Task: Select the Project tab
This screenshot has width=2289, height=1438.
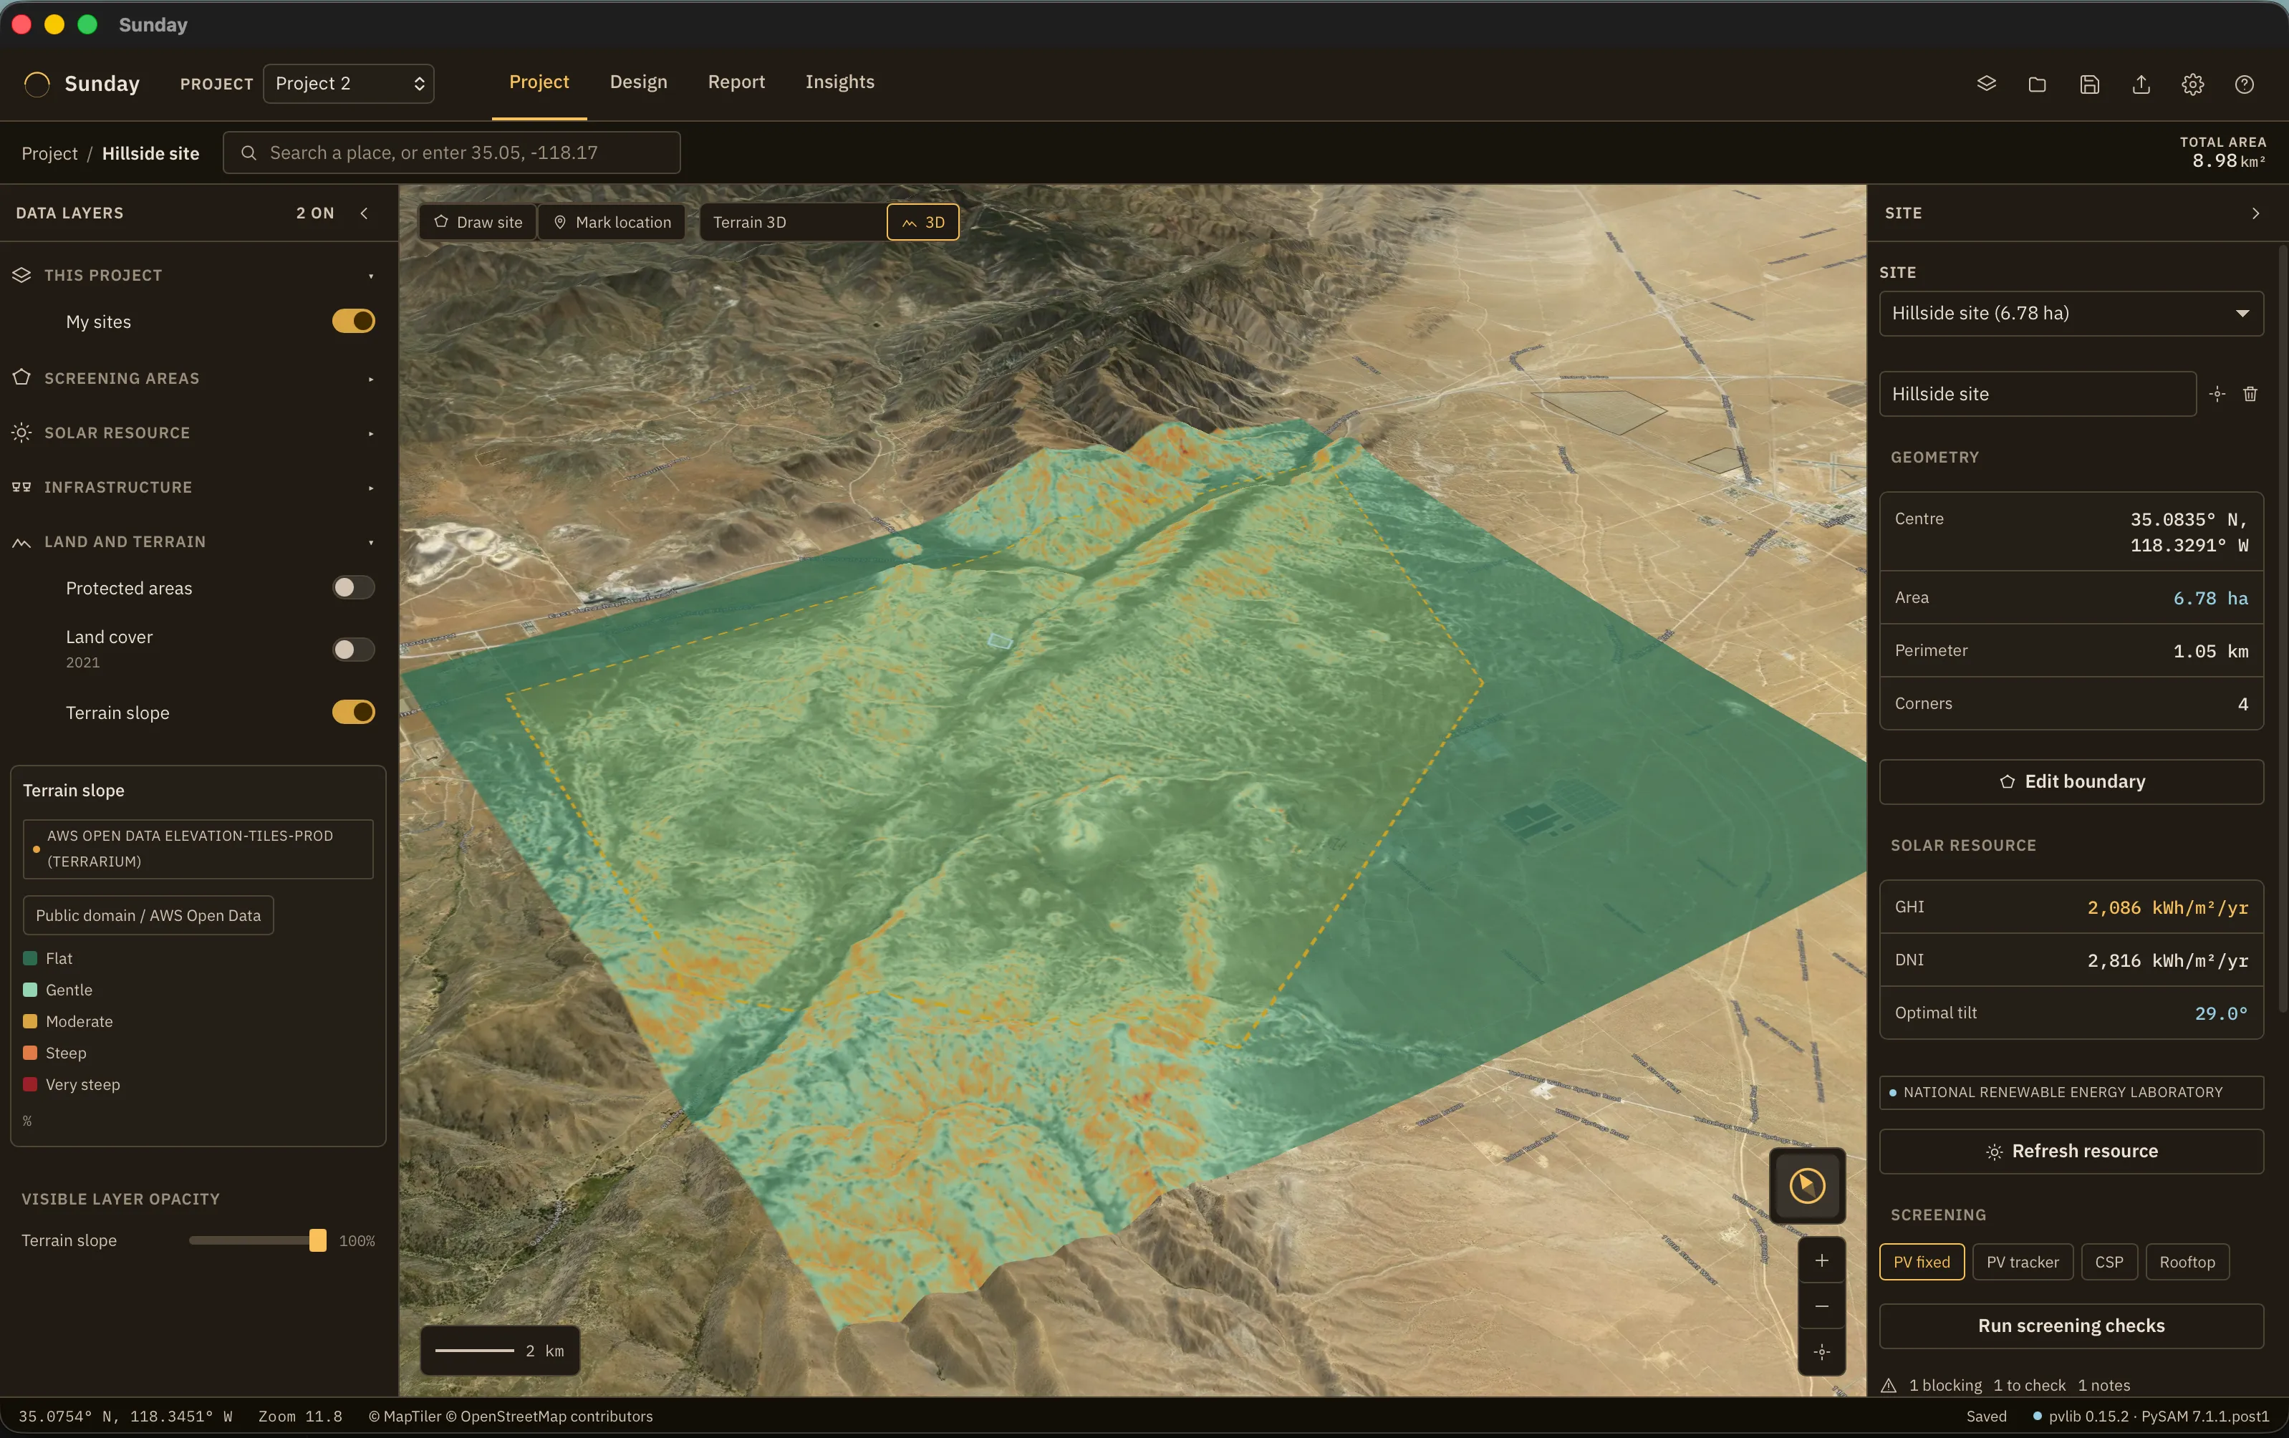Action: click(539, 82)
